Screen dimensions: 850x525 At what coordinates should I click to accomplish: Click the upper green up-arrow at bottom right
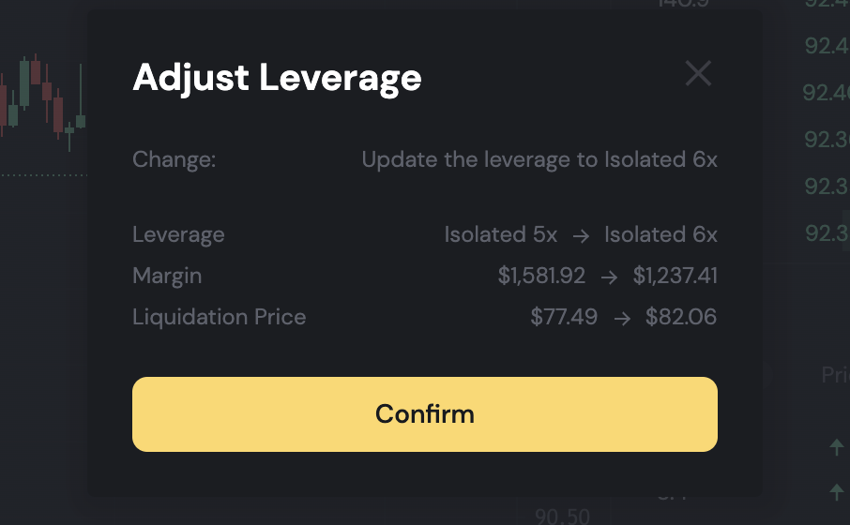coord(837,448)
